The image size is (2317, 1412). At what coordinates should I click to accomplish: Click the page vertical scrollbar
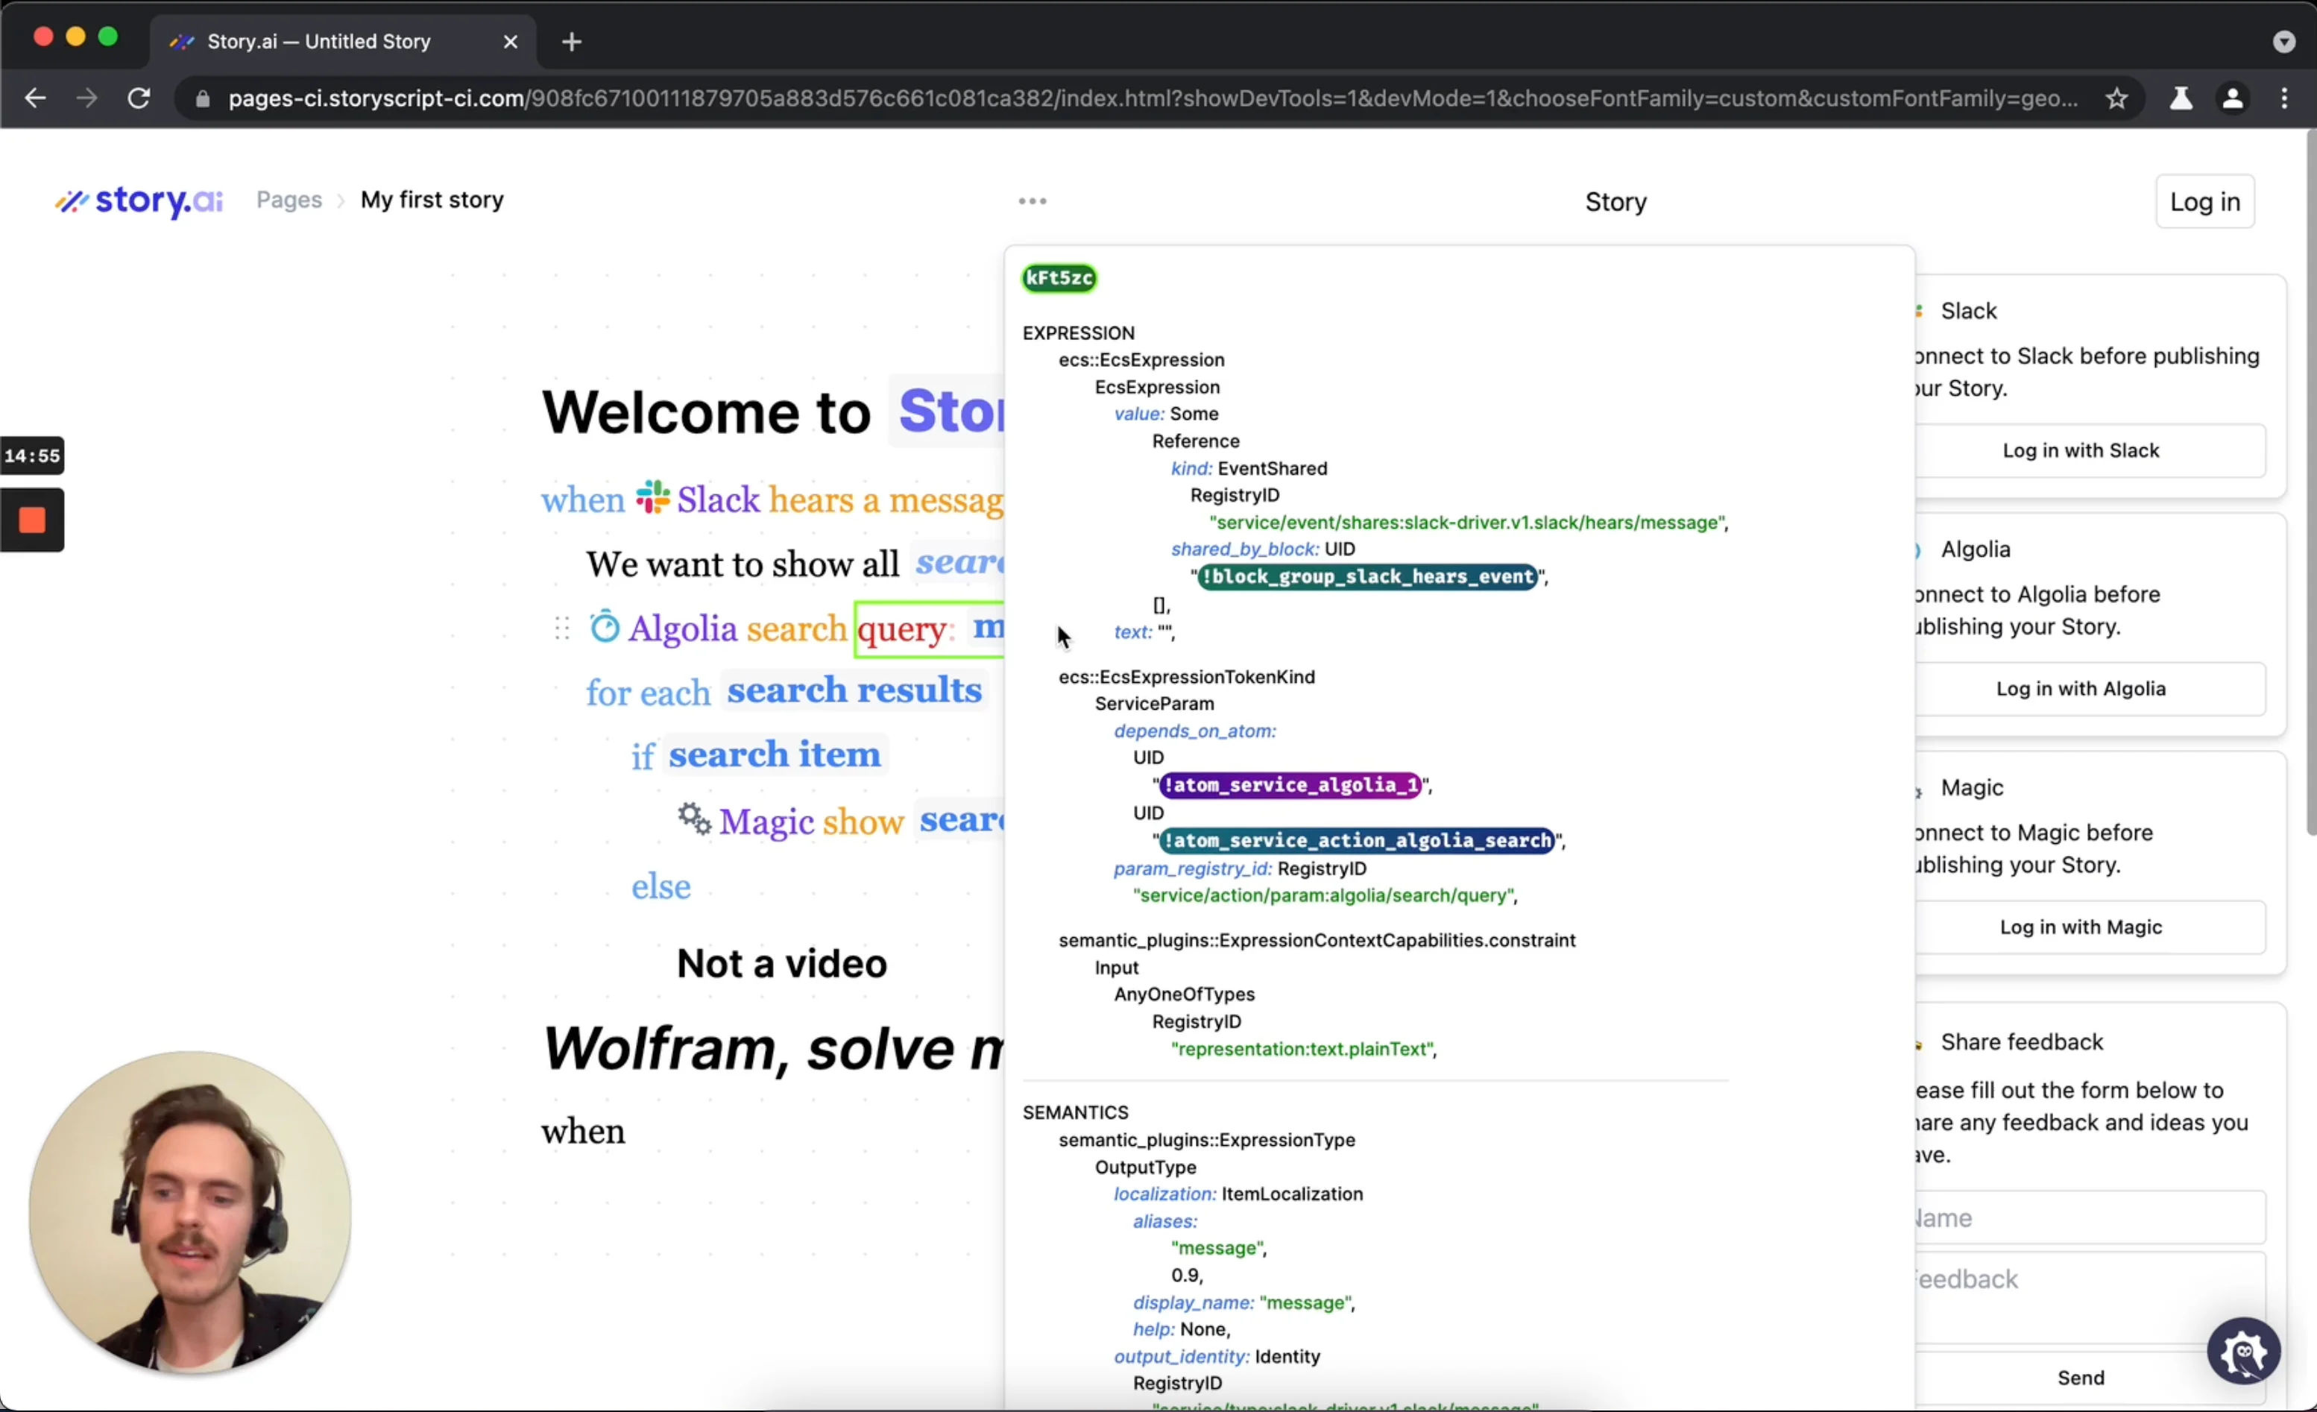pos(2310,483)
